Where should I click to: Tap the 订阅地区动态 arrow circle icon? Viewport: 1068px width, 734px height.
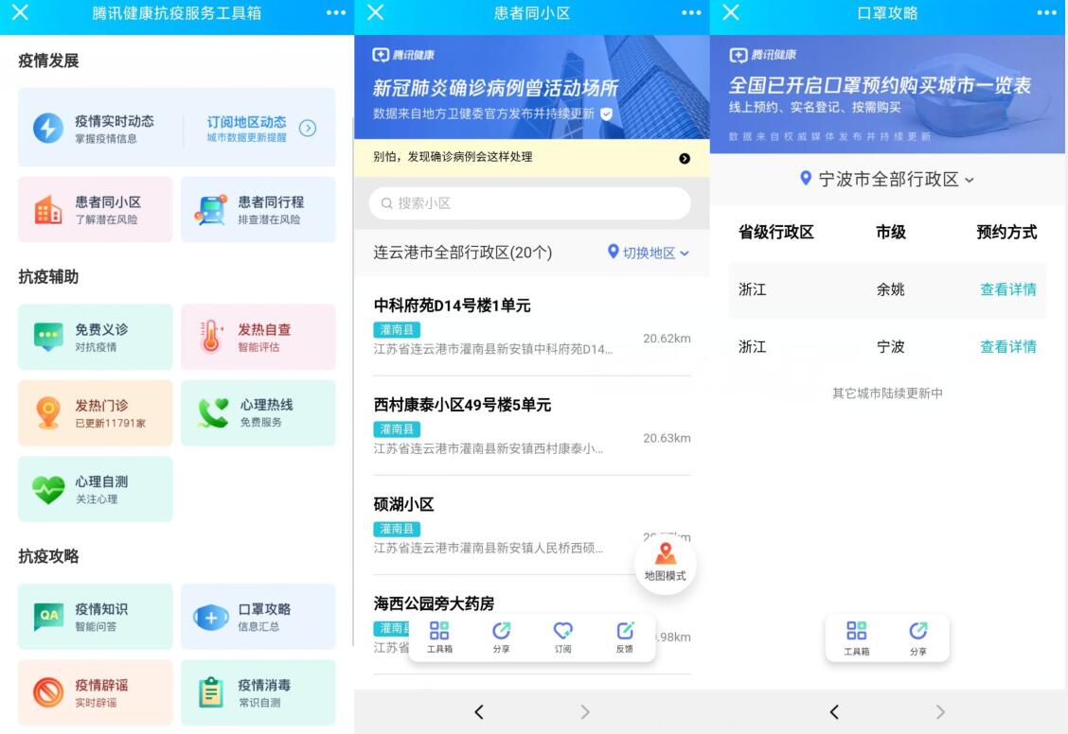[308, 128]
